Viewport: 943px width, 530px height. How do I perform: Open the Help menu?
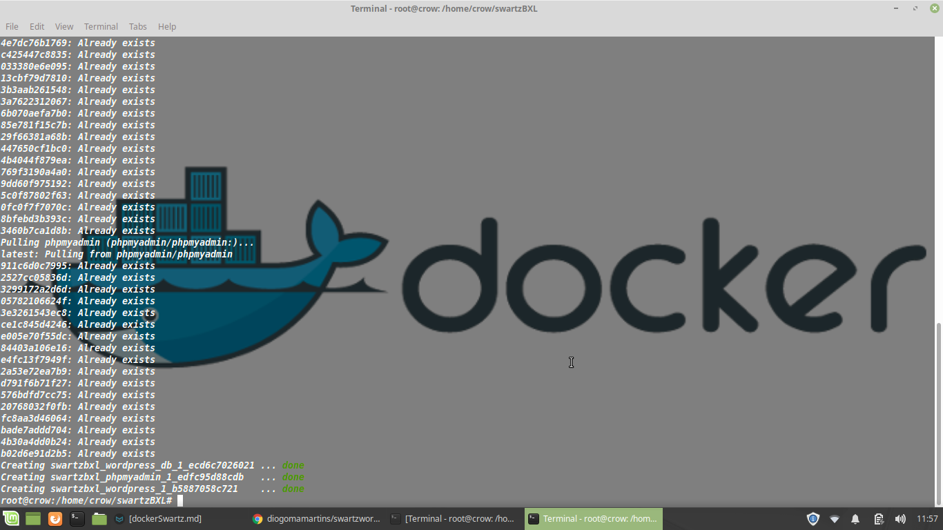pos(167,26)
